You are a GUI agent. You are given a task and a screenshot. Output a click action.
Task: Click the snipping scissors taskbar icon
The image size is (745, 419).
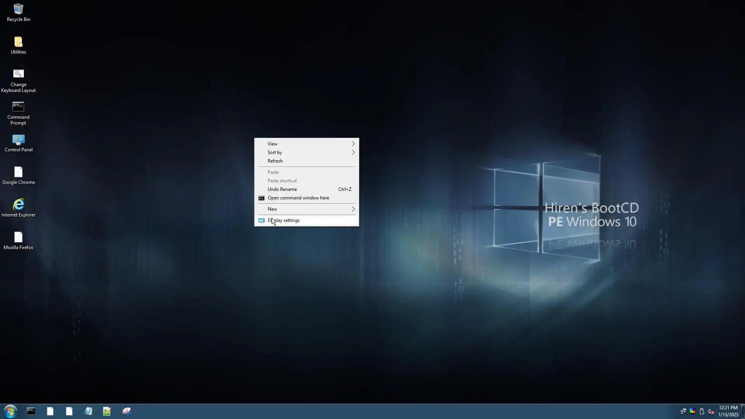126,411
